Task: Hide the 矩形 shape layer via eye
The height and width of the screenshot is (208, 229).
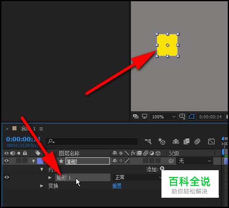Action: [7, 161]
